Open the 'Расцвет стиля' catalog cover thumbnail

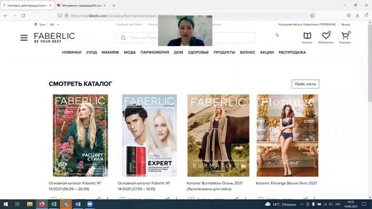click(x=80, y=135)
